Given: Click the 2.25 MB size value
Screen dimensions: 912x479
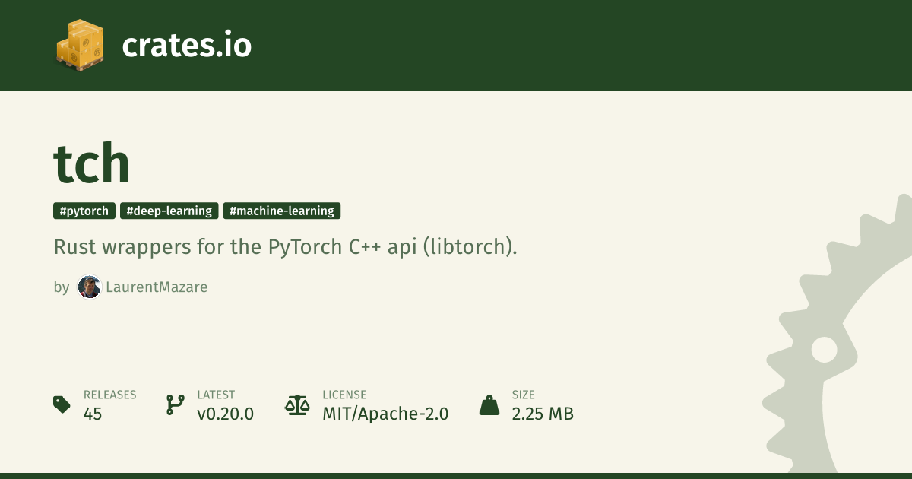Looking at the screenshot, I should click(542, 414).
